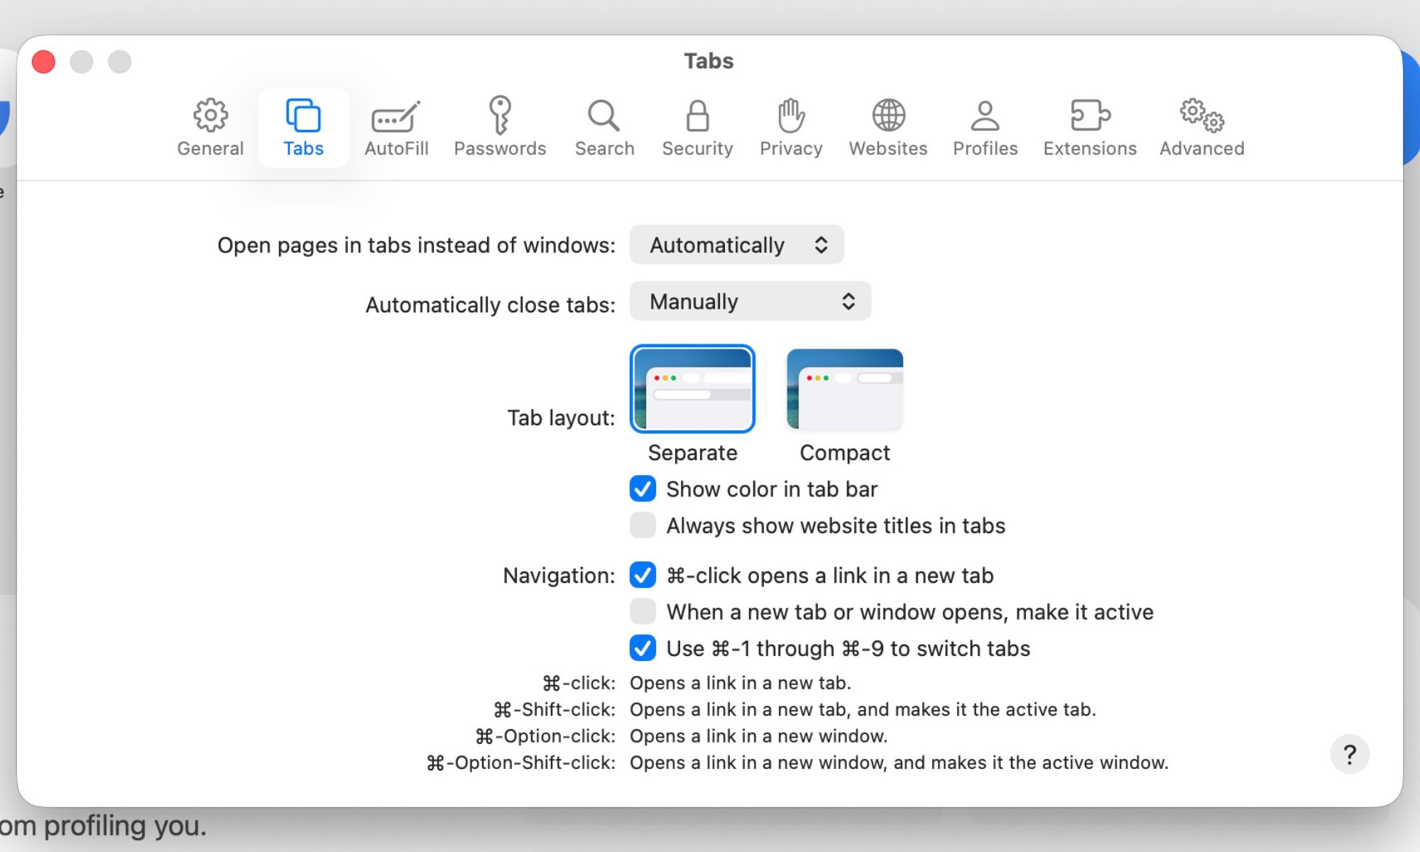The width and height of the screenshot is (1420, 852).
Task: Uncheck Show color in tab bar
Action: [x=642, y=489]
